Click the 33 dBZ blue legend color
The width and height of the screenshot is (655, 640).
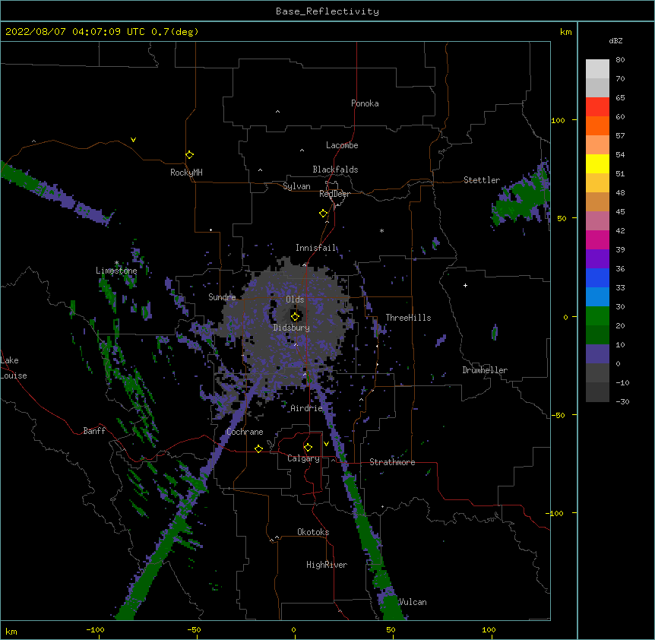597,296
